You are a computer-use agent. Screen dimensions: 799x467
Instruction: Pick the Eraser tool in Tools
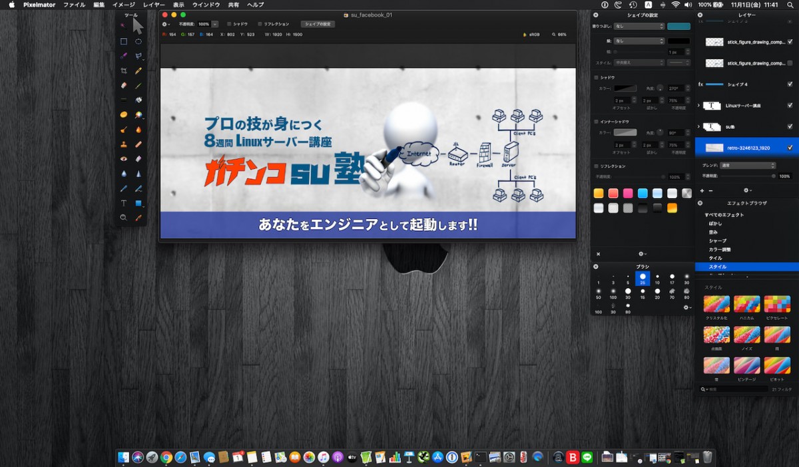point(123,85)
